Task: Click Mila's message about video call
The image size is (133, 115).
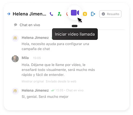Action: 58,70
